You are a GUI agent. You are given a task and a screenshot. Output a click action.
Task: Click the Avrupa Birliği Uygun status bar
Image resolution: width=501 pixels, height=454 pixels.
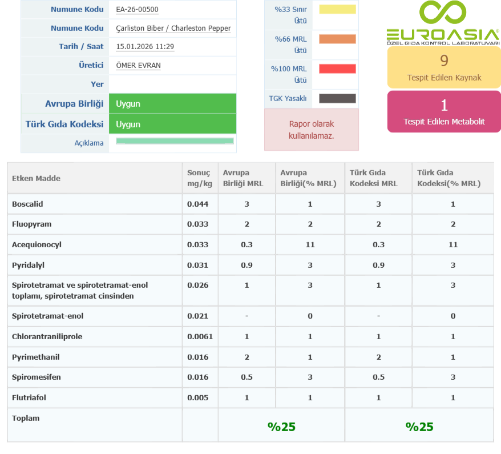pyautogui.click(x=172, y=104)
